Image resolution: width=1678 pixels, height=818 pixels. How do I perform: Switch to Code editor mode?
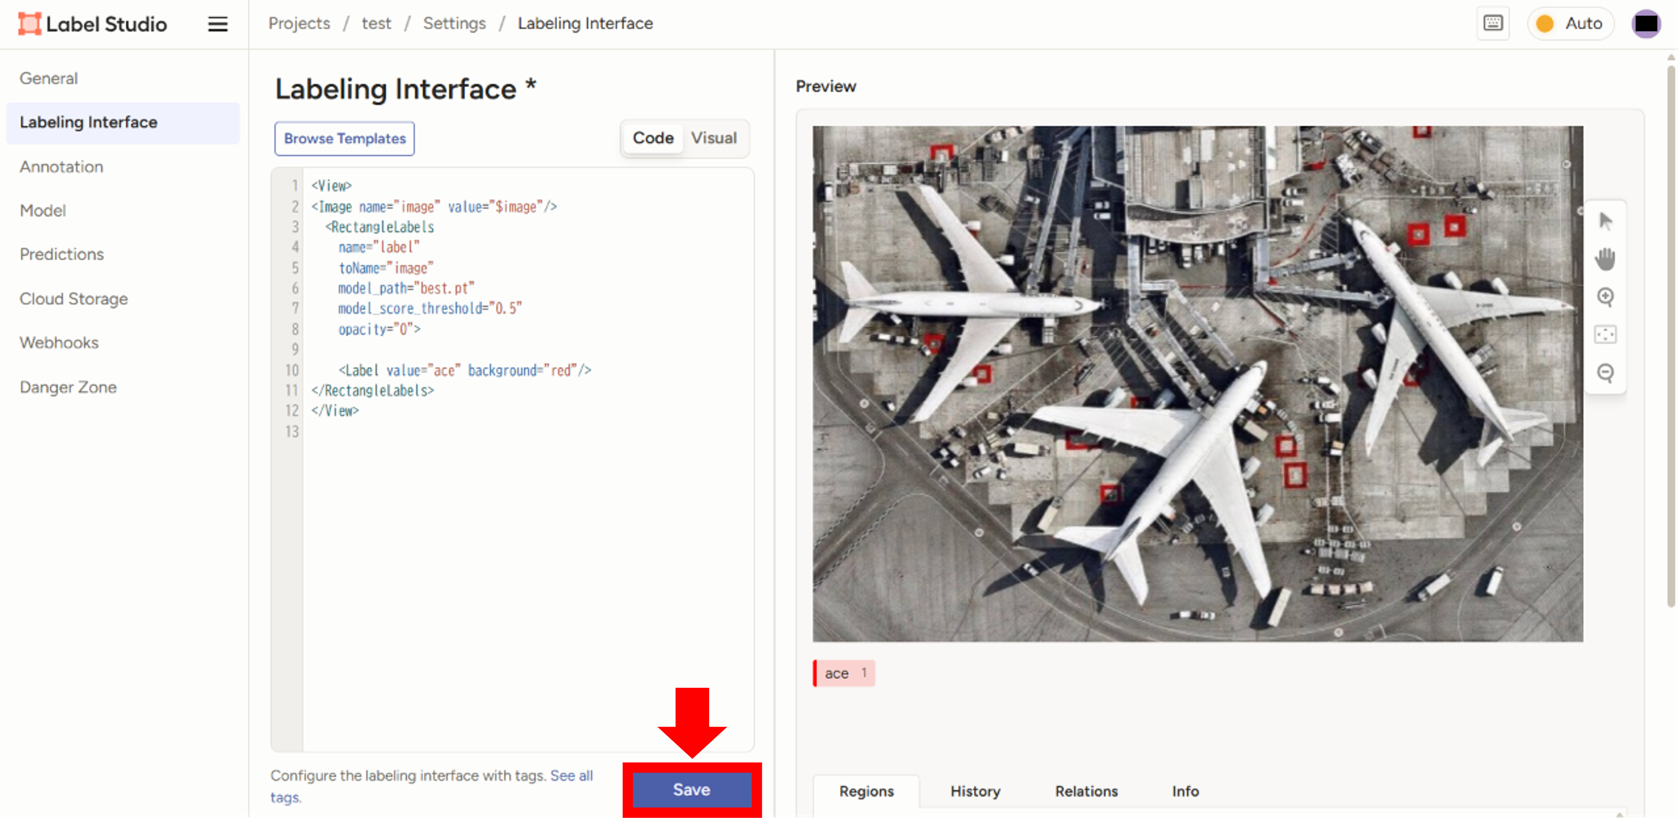pyautogui.click(x=653, y=138)
